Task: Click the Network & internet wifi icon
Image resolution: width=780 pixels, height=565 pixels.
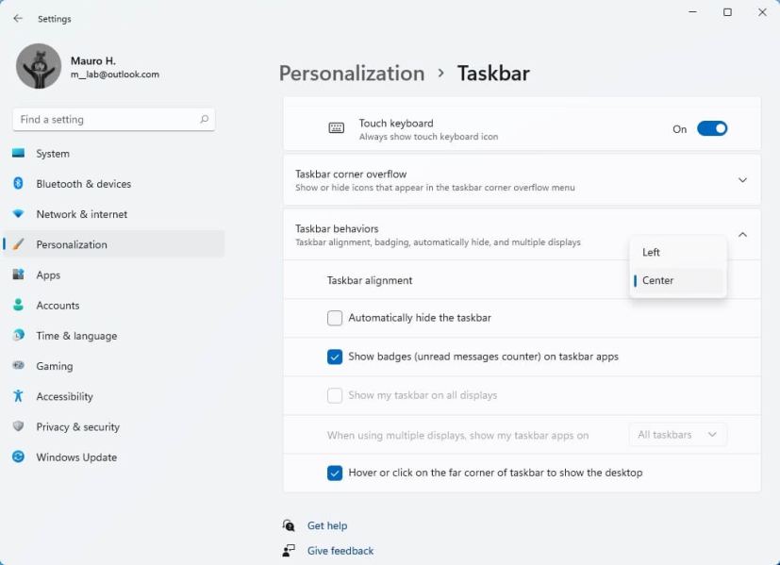Action: click(18, 214)
